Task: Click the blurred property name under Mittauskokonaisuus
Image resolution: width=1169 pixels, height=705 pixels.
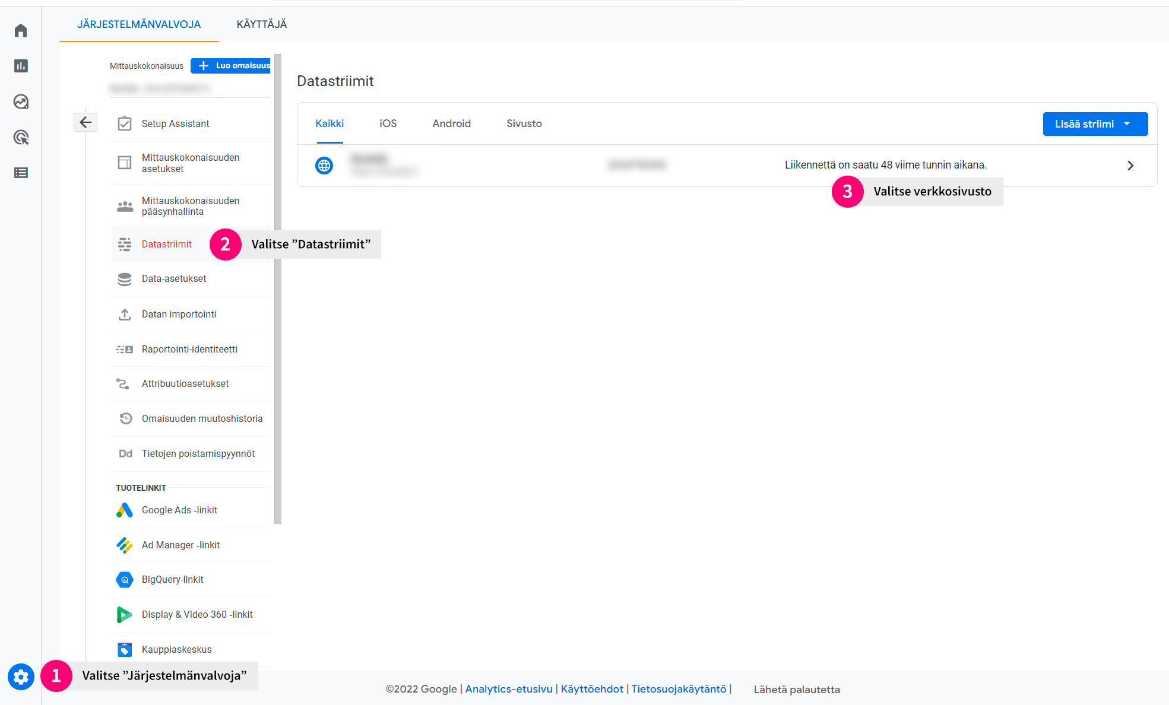Action: coord(160,88)
